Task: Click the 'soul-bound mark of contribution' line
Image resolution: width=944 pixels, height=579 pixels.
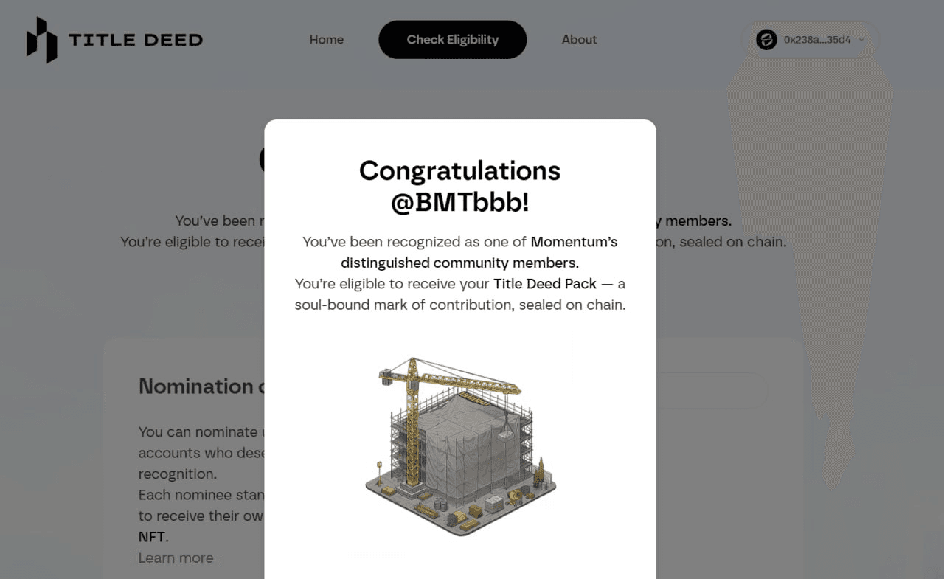Action: (x=459, y=305)
